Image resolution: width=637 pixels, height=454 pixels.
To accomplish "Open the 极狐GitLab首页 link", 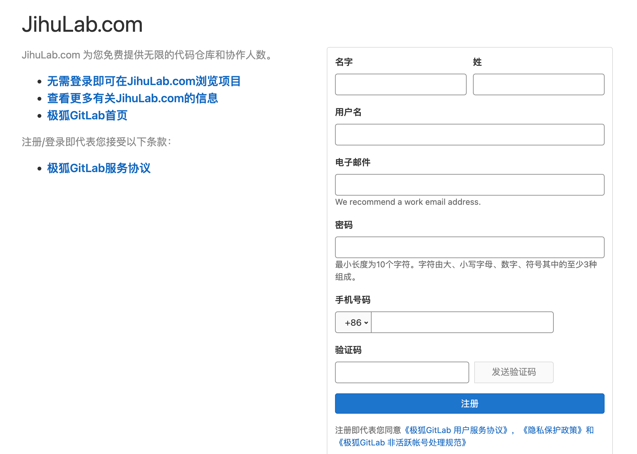I will coord(87,116).
